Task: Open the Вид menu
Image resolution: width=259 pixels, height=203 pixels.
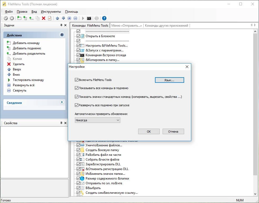Action: click(x=34, y=12)
